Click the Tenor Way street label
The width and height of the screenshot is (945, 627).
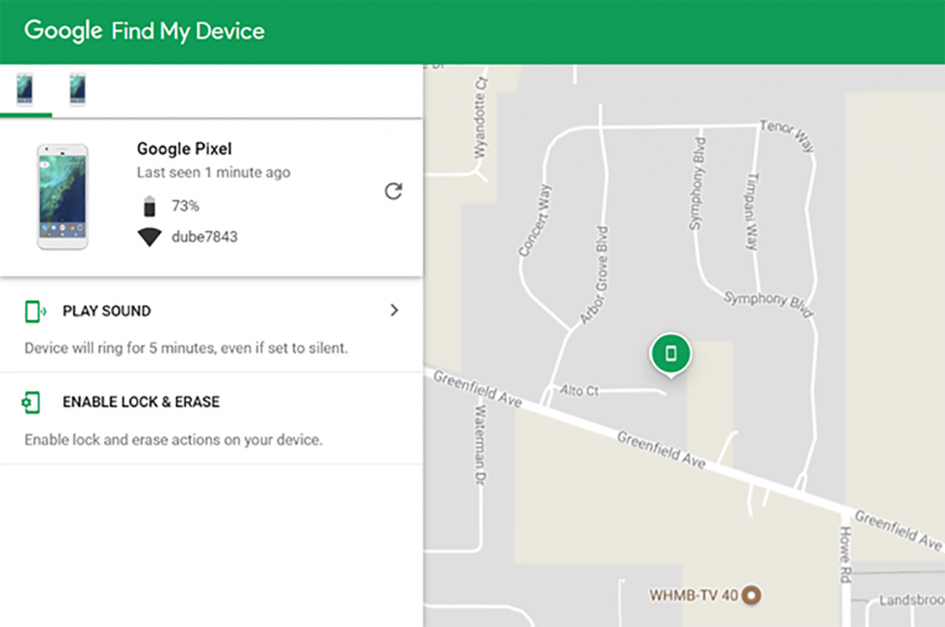point(787,135)
